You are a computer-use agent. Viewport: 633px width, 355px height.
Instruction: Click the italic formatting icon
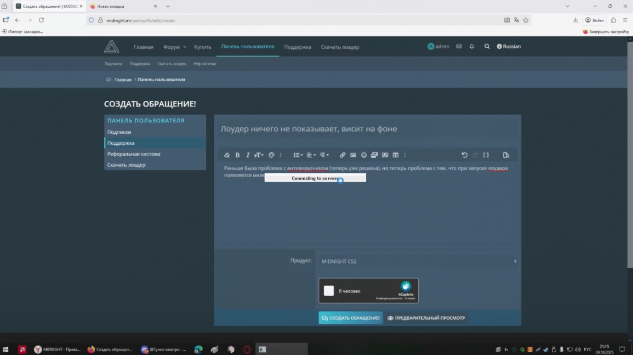248,155
